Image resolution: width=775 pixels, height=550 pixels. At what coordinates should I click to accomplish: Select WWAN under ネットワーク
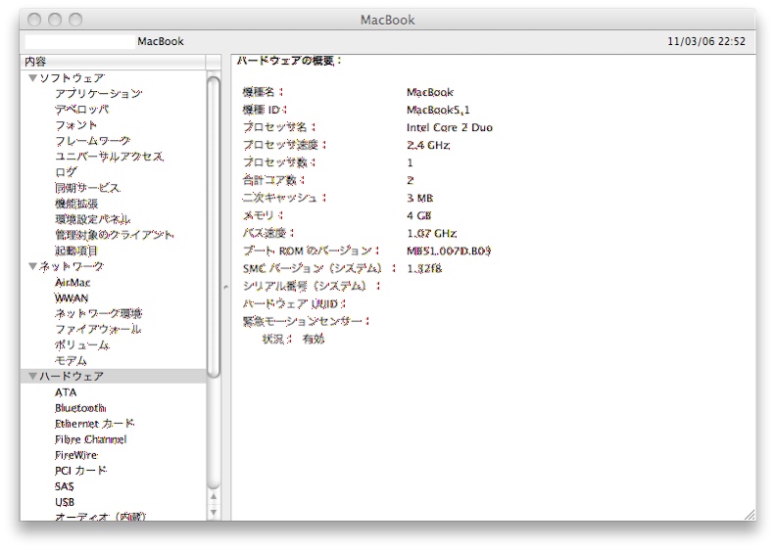72,298
